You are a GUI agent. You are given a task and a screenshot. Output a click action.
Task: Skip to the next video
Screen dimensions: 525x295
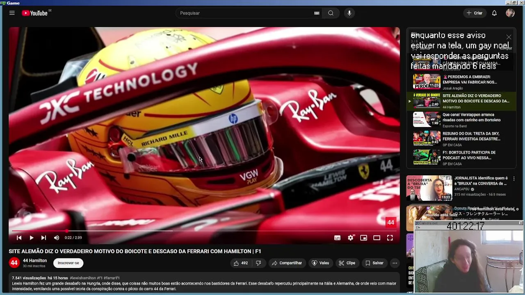pyautogui.click(x=43, y=238)
